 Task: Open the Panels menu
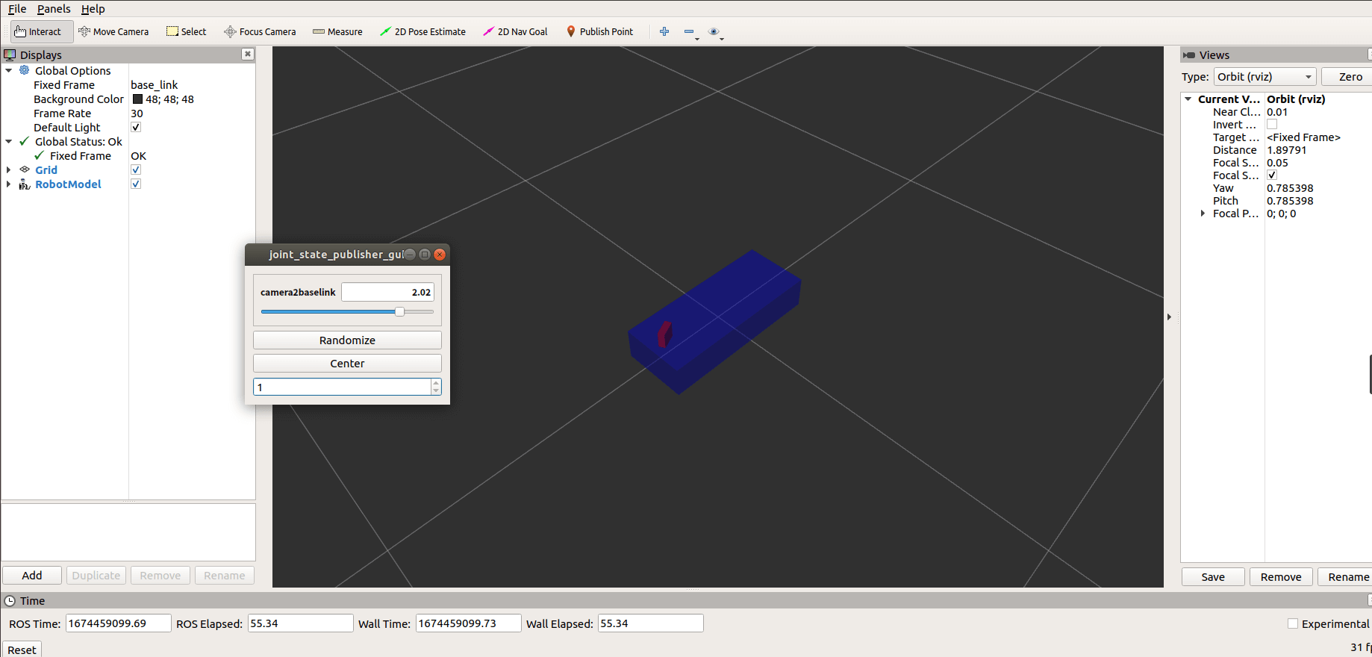[x=54, y=8]
